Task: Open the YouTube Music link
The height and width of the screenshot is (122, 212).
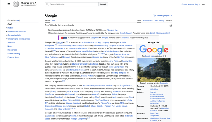Action: click(102, 100)
